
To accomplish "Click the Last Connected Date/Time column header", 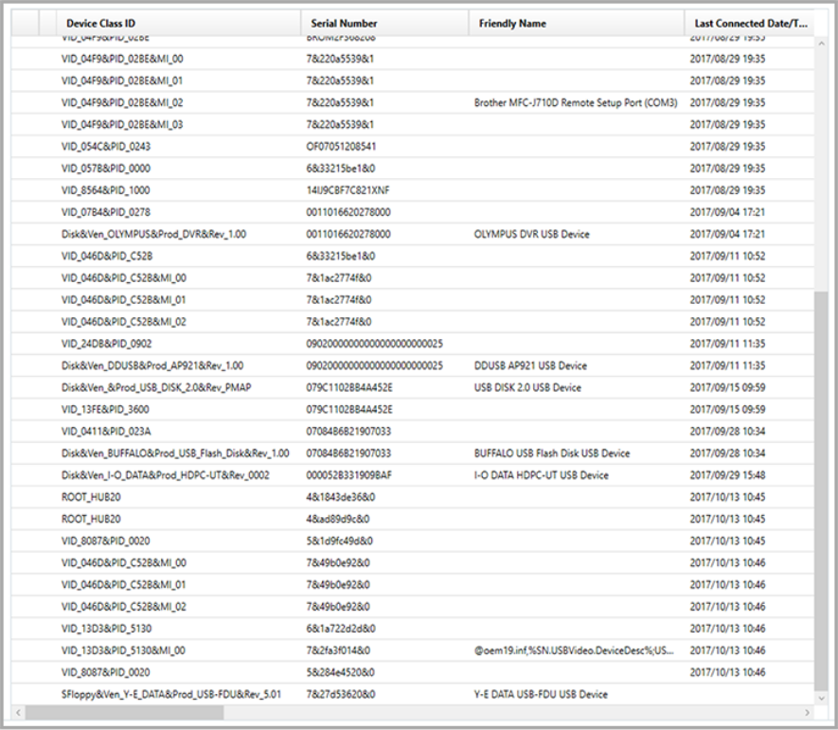I will tap(750, 23).
